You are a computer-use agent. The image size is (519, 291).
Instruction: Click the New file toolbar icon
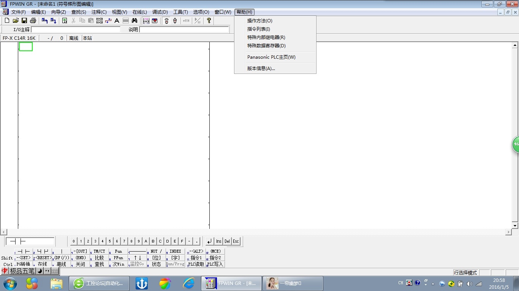[x=7, y=21]
